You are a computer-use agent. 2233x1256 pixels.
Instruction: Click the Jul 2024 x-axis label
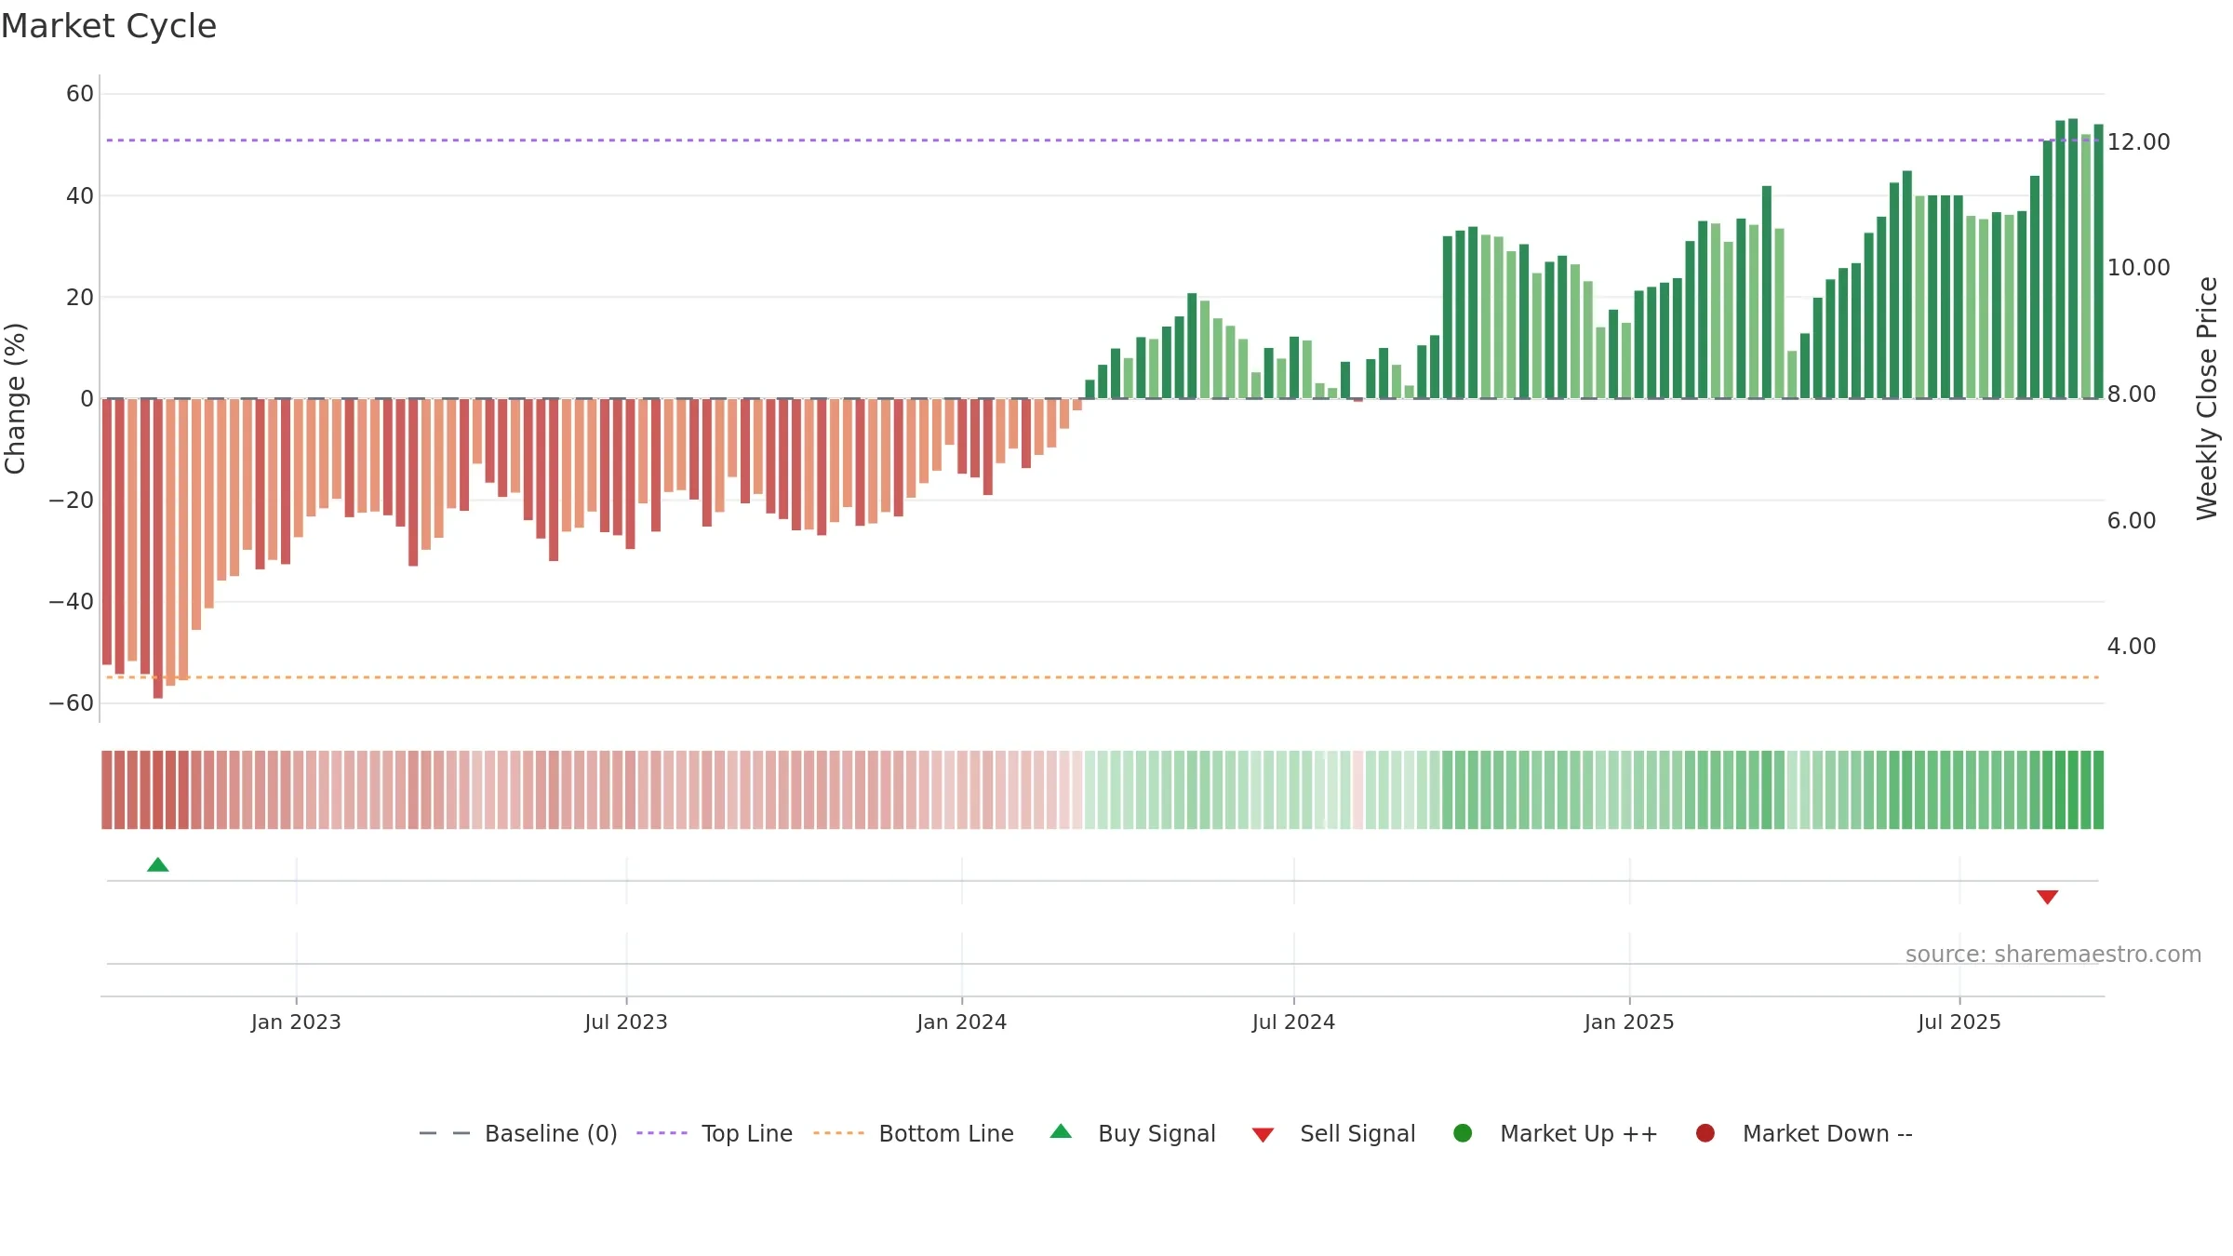pyautogui.click(x=1293, y=1022)
